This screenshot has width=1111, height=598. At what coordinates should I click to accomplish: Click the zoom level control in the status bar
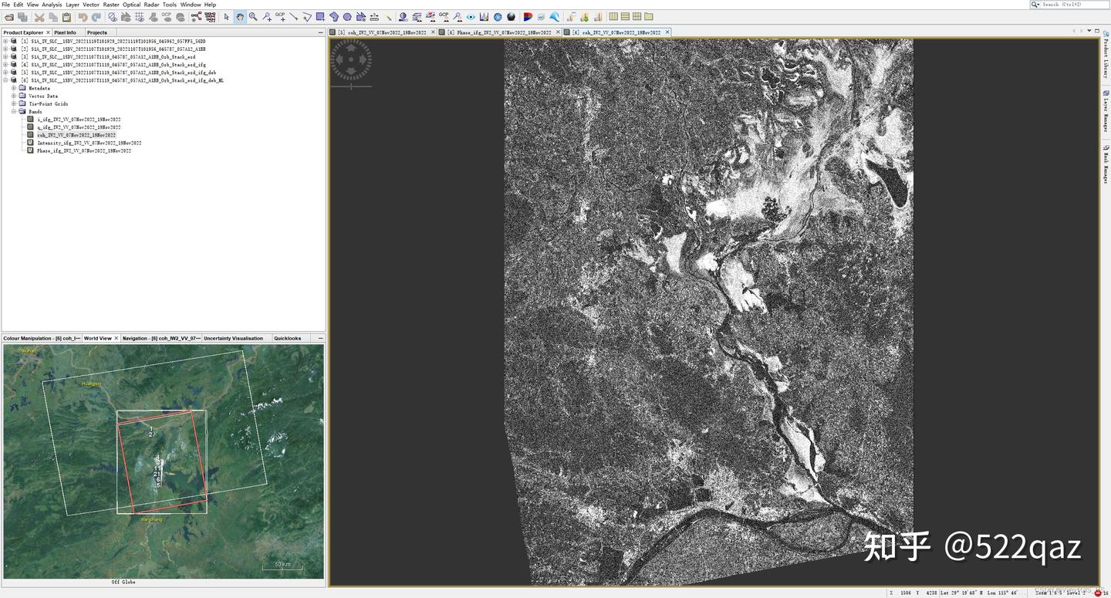point(1049,593)
